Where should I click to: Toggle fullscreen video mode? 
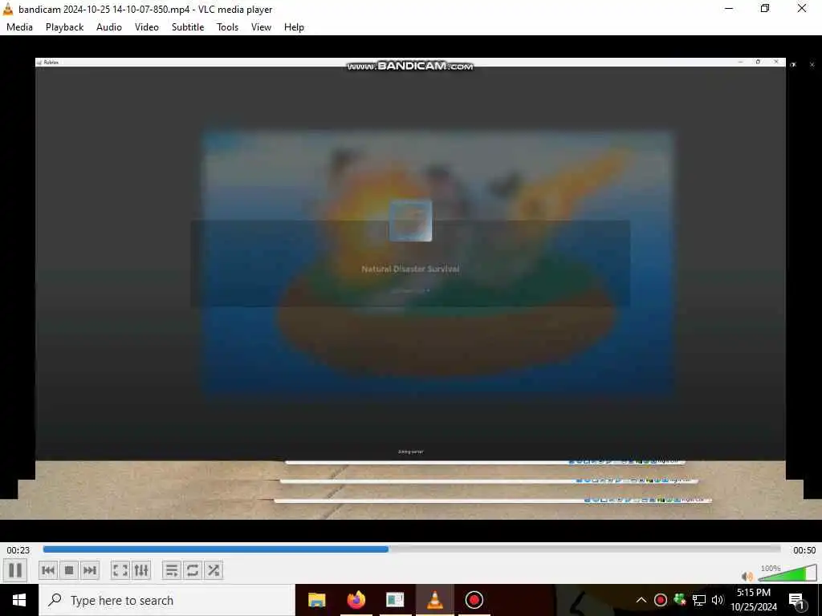pos(120,570)
